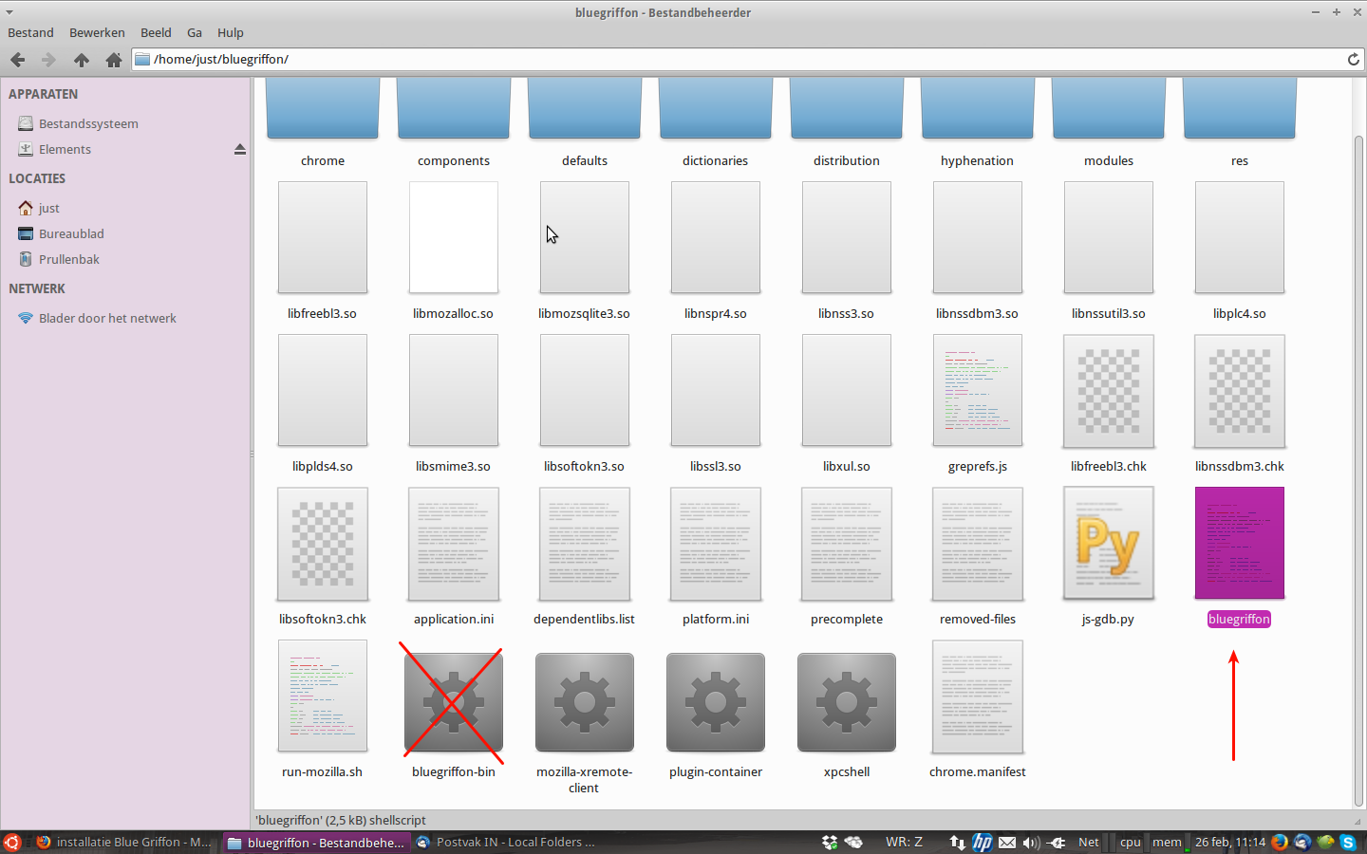This screenshot has width=1367, height=854.
Task: Select the chrome folder
Action: point(323,123)
